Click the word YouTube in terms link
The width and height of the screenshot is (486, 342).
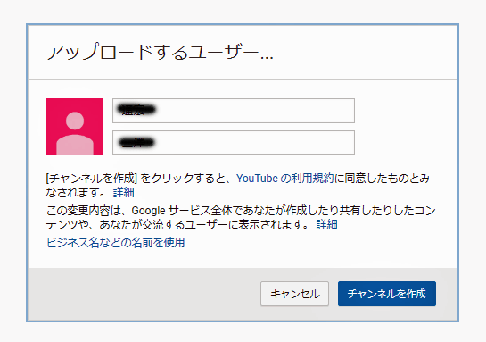coord(257,179)
